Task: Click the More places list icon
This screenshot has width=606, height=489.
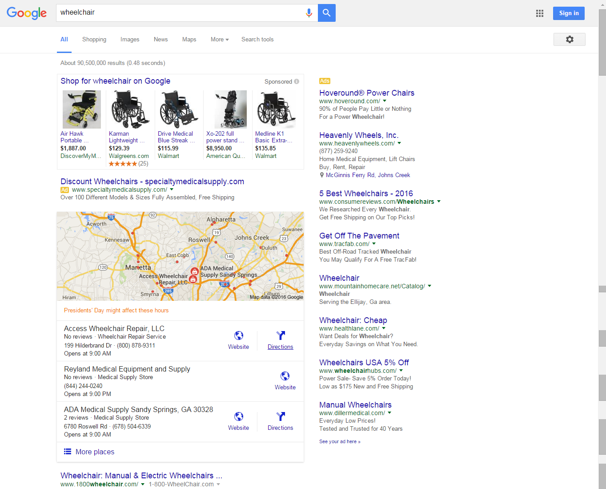Action: point(68,452)
